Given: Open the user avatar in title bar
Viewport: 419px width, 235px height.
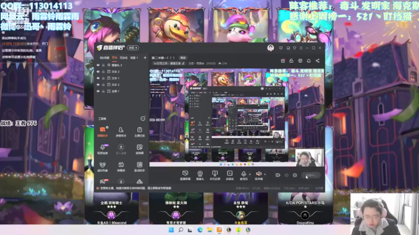Looking at the screenshot, I should click(270, 48).
